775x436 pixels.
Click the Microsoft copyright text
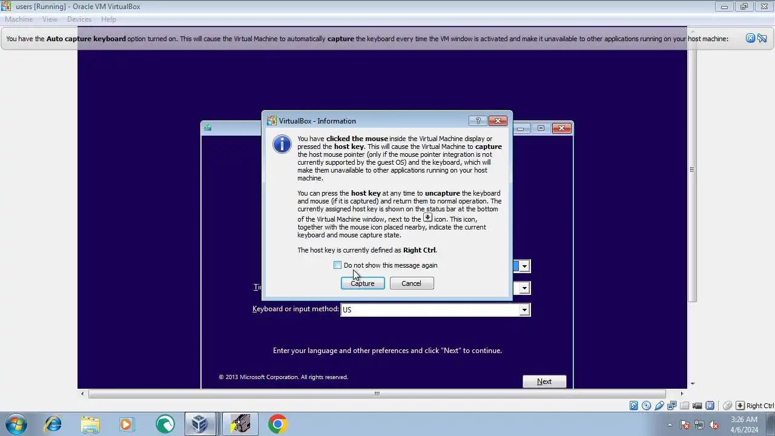tap(283, 377)
